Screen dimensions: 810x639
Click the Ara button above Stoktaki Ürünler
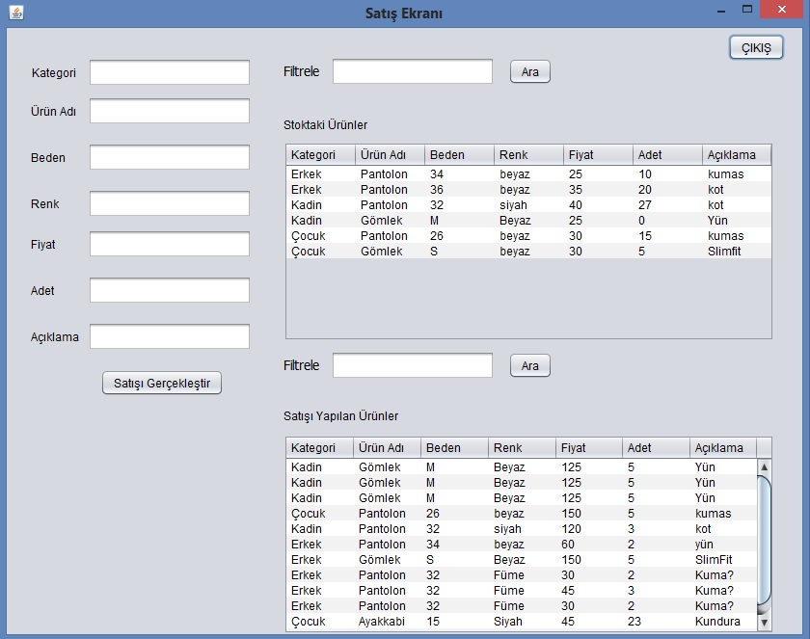(529, 72)
